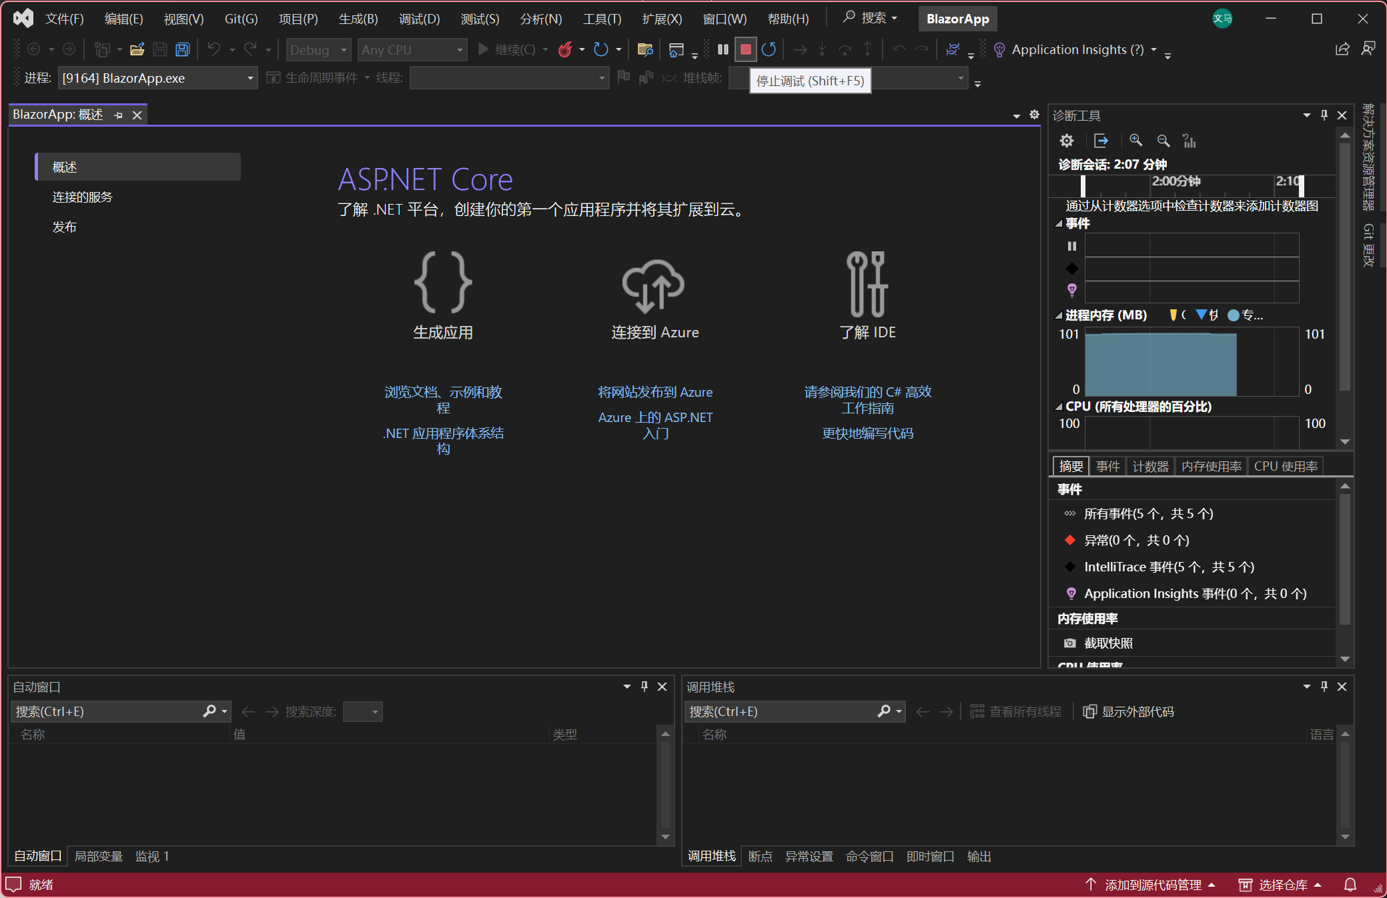Screen dimensions: 1387x898
Task: Reset zoom to fit diagnostics view
Action: 1190,141
